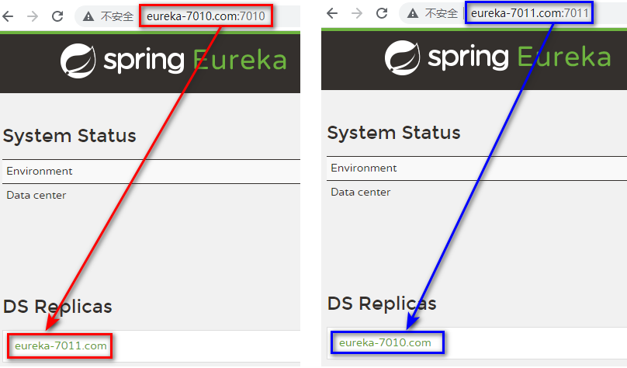Reload the eureka-7010 browser page
This screenshot has width=627, height=368.
tap(57, 16)
